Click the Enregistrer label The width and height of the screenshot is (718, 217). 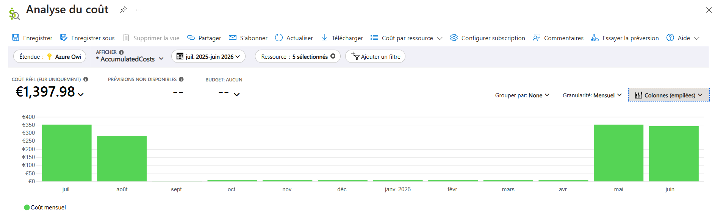tap(38, 38)
